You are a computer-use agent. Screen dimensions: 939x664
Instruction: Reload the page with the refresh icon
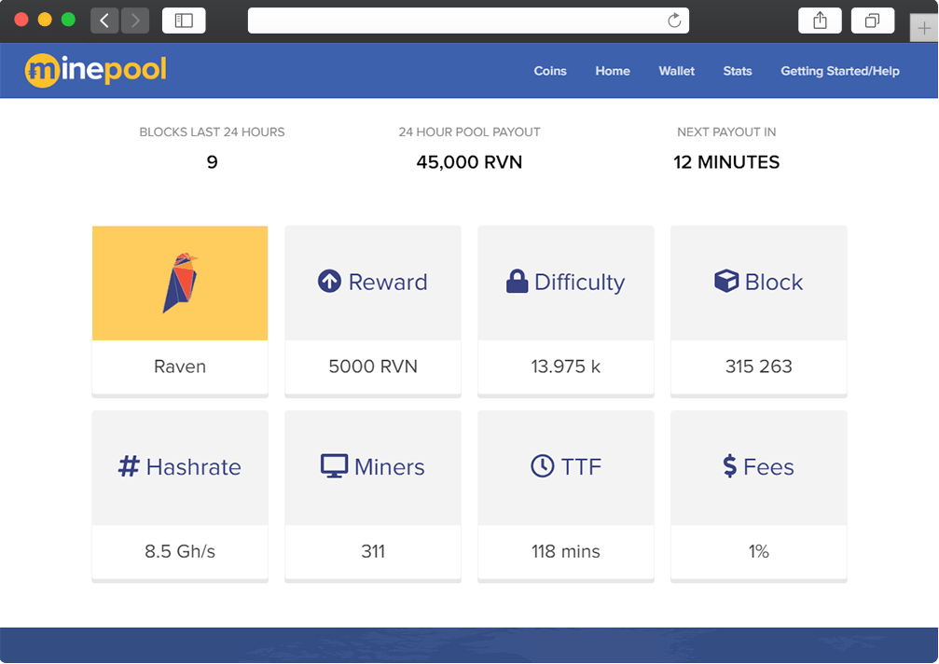tap(674, 21)
